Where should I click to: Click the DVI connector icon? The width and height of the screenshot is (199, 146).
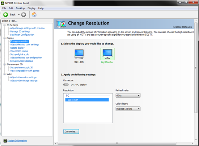(66, 85)
